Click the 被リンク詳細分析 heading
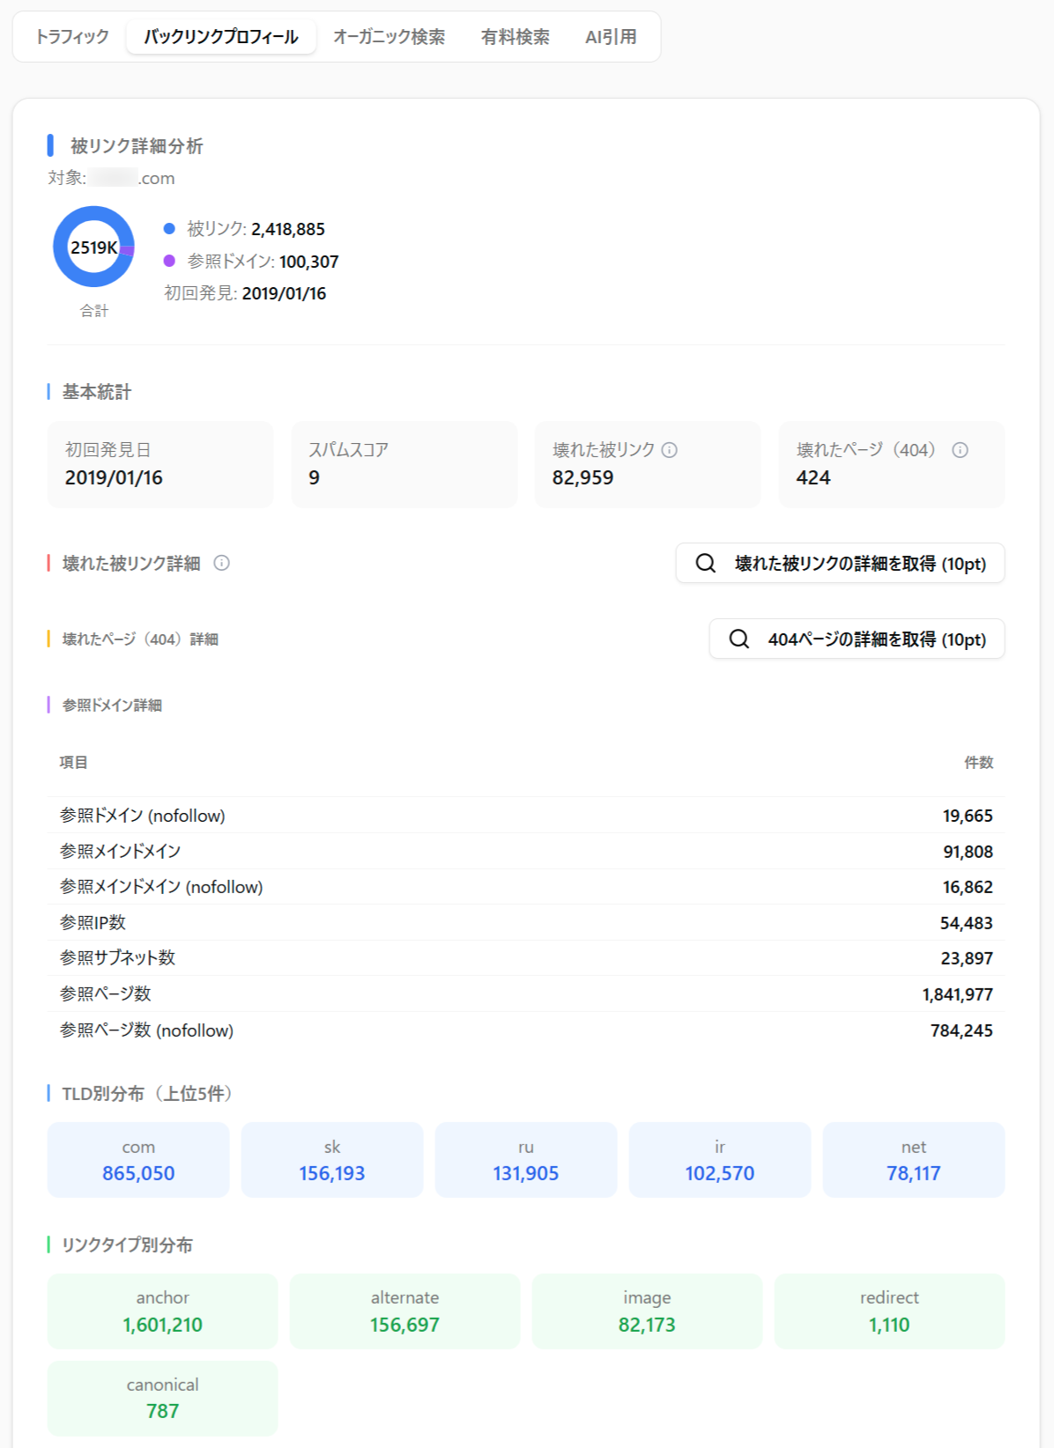 pyautogui.click(x=137, y=146)
